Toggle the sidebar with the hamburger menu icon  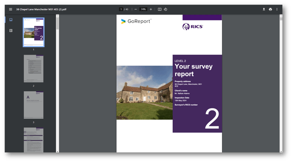pos(11,9)
